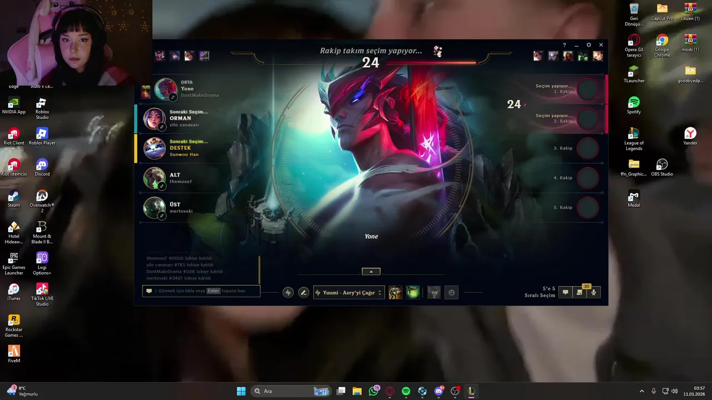
Task: Click the Sıralı Seçim queue label
Action: tap(540, 296)
